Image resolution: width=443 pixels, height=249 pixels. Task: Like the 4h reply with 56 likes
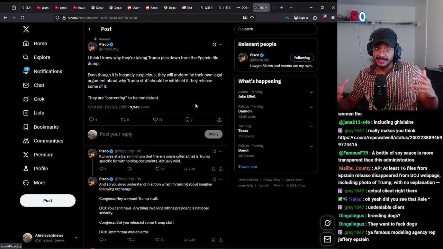point(160,169)
